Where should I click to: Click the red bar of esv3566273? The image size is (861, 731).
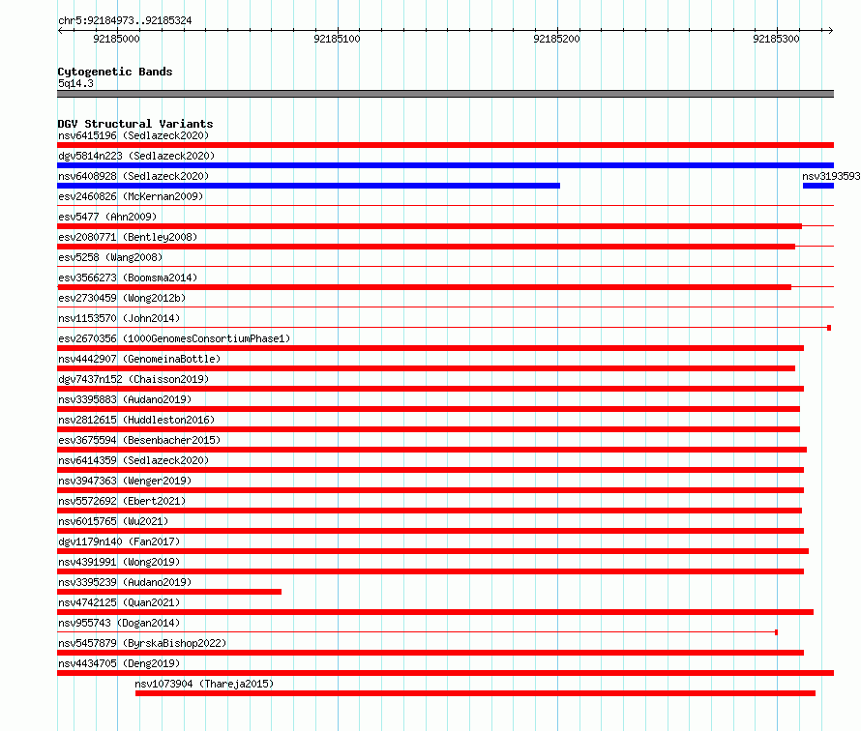pos(425,287)
